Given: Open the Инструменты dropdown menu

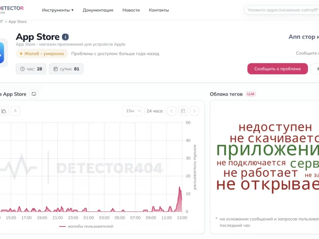Looking at the screenshot, I should 57,10.
